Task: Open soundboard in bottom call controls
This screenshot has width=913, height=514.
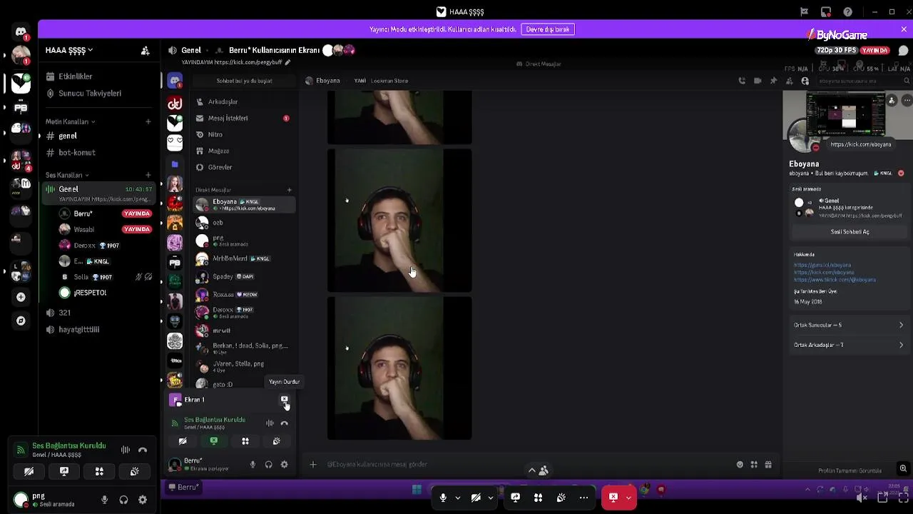Action: [561, 498]
